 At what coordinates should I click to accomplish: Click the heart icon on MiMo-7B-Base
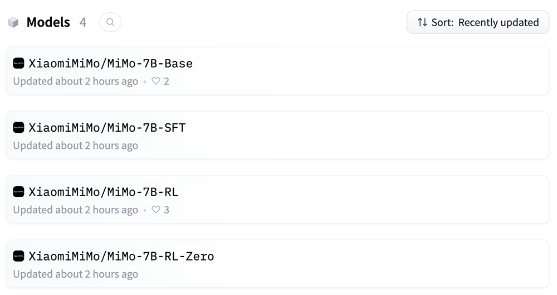[156, 81]
